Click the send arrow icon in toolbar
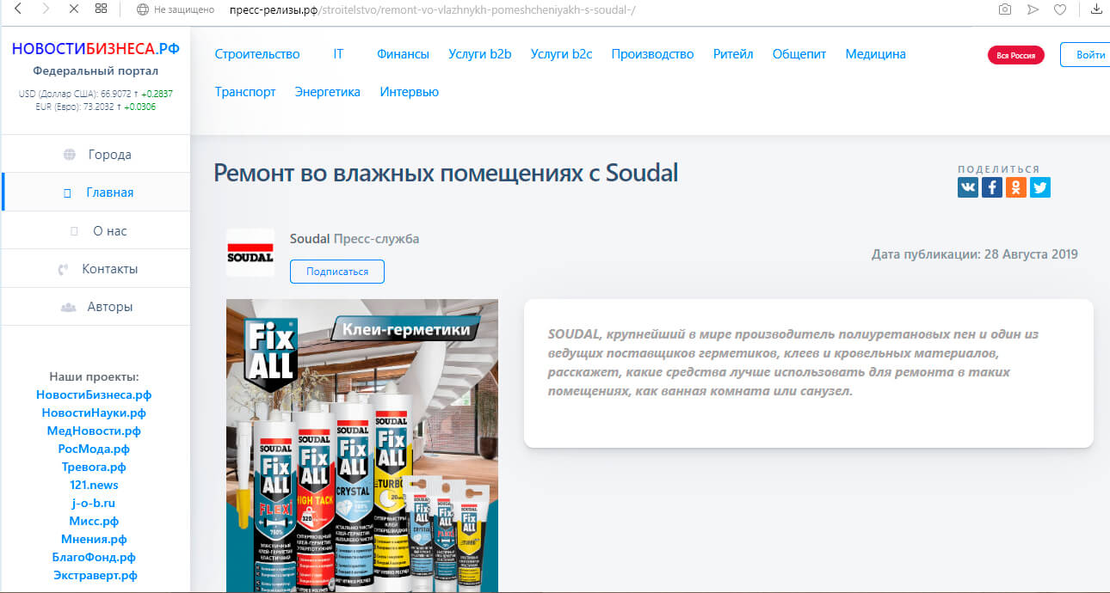The image size is (1110, 593). point(1033,10)
